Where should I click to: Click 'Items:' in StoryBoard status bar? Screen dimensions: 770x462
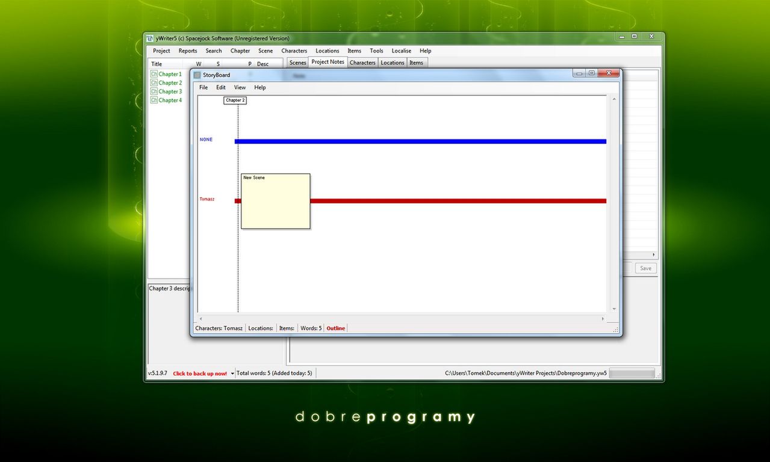(287, 328)
